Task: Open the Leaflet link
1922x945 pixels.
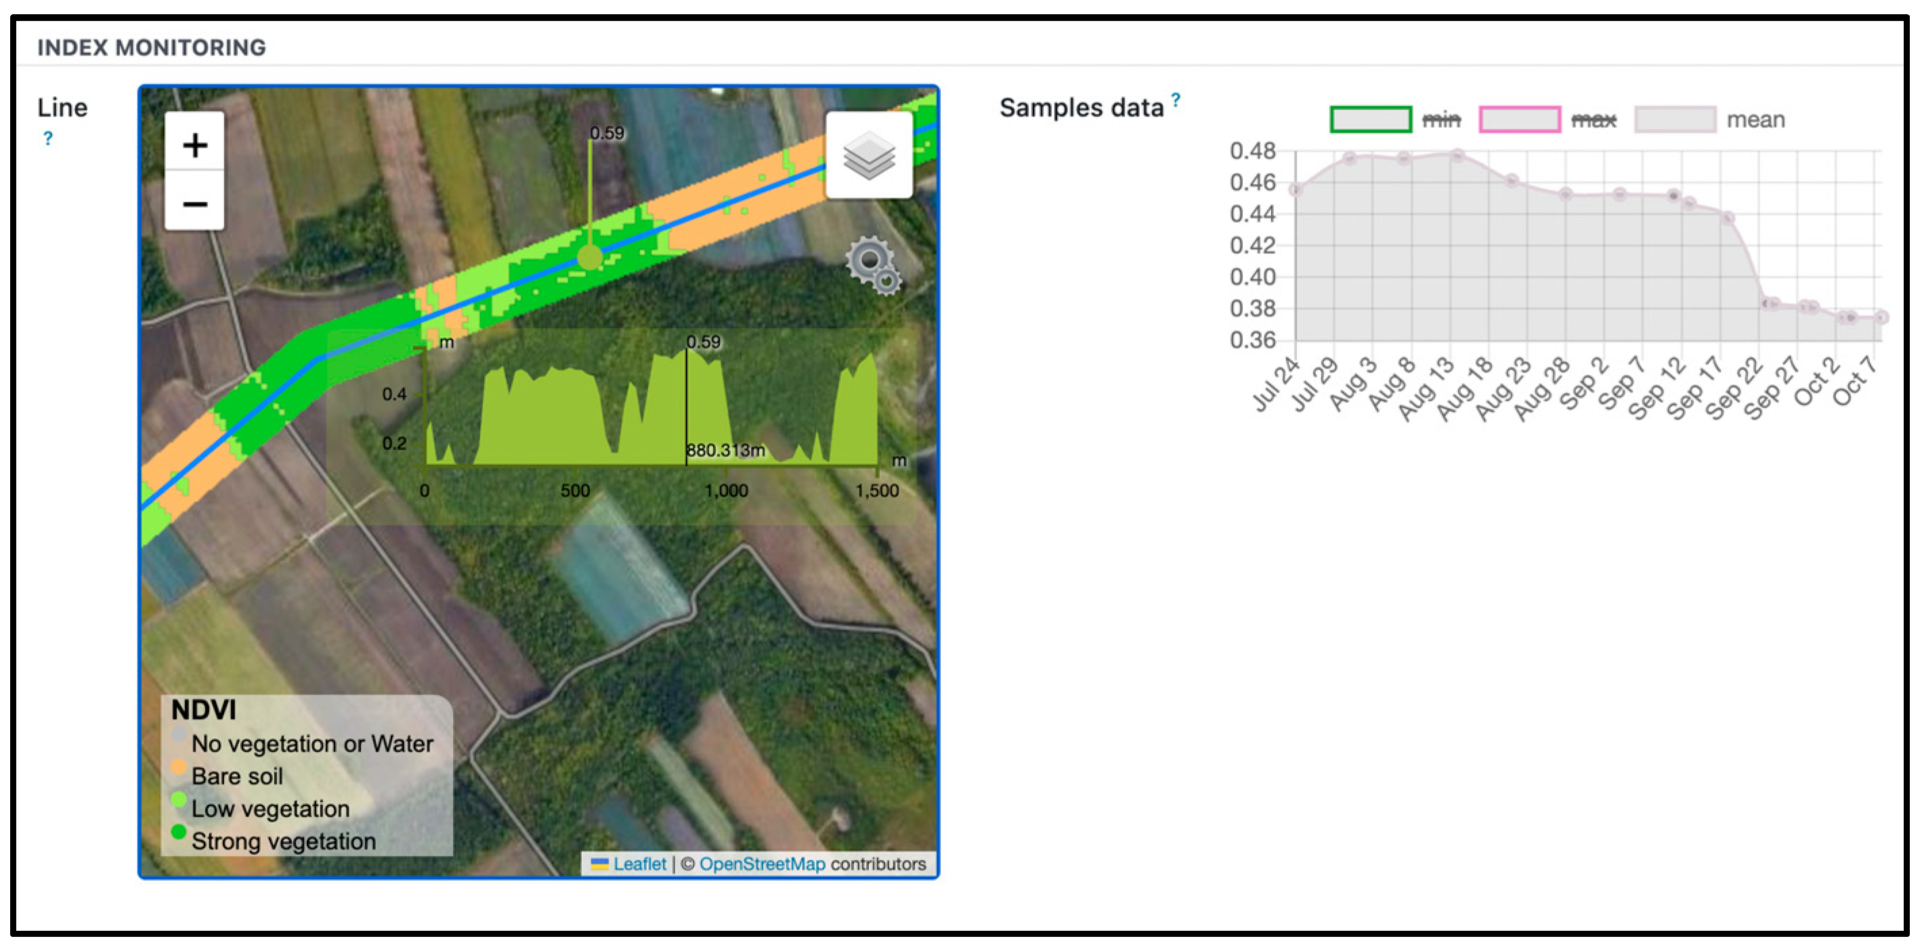Action: pyautogui.click(x=639, y=864)
